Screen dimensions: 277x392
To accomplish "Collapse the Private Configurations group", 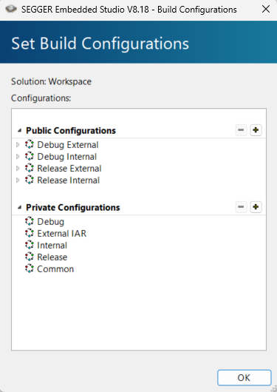I will click(x=19, y=207).
